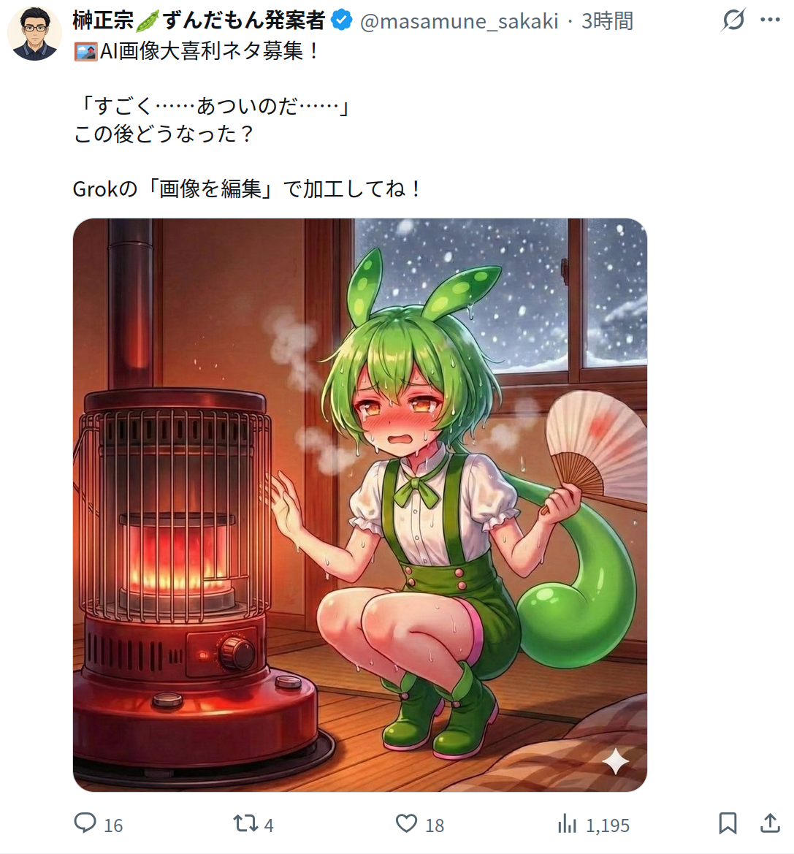Viewport: 794px width, 854px height.
Task: Open the Grok explain icon
Action: (733, 20)
